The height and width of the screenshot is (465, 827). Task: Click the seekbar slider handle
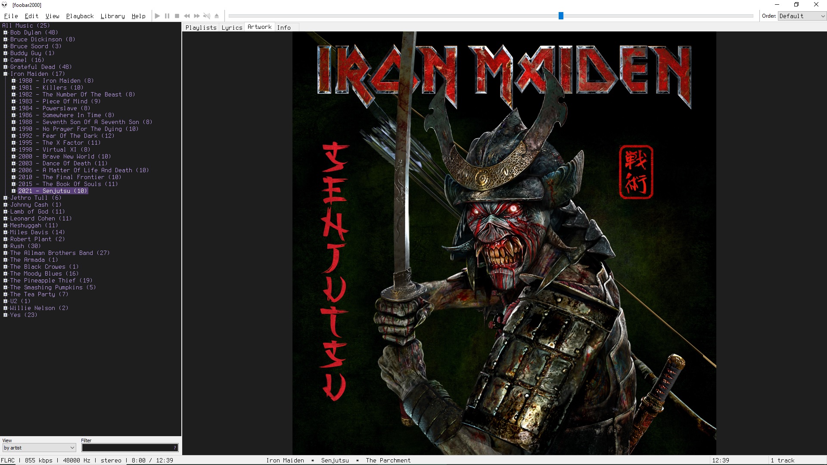point(561,16)
